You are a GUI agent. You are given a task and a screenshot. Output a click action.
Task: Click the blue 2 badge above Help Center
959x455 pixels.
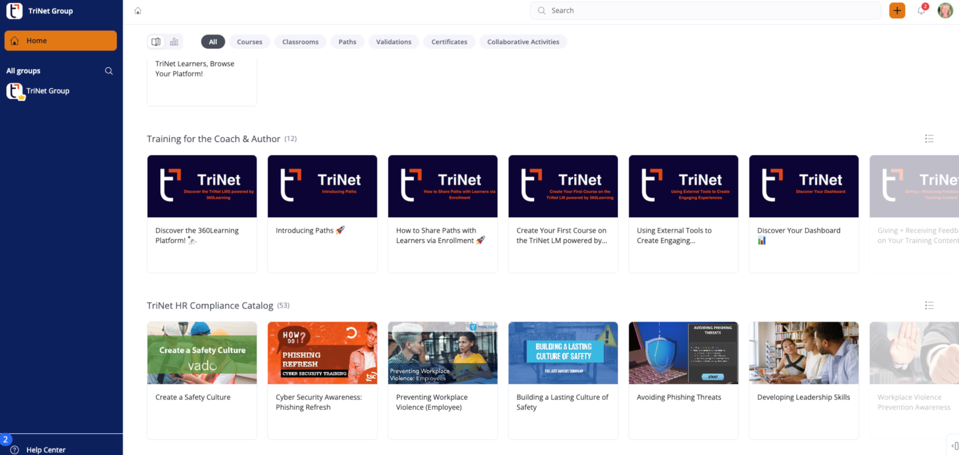pyautogui.click(x=5, y=440)
